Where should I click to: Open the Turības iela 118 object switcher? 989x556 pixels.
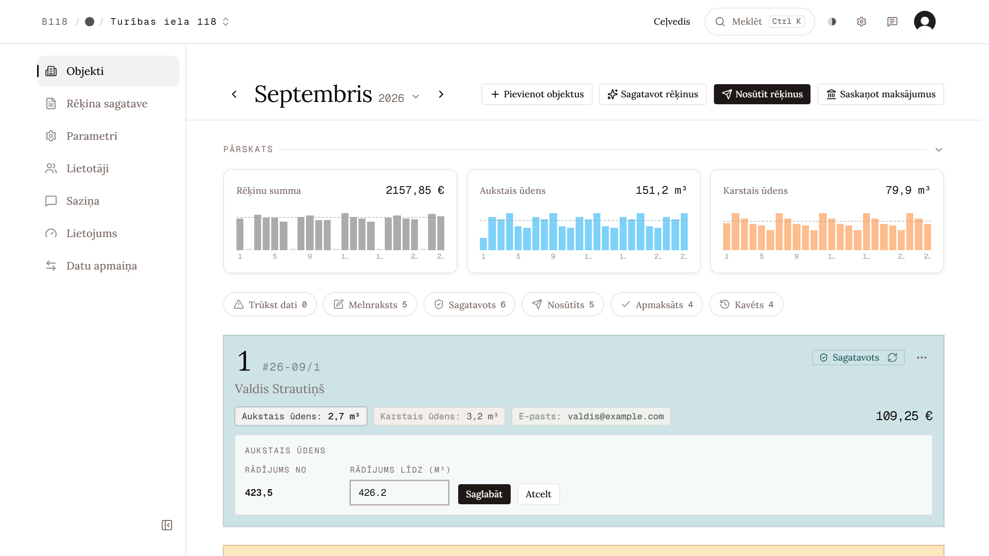[x=170, y=22]
